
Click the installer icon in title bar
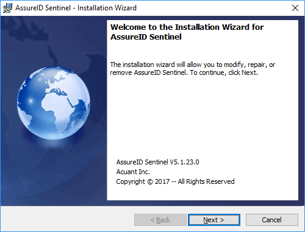click(7, 8)
